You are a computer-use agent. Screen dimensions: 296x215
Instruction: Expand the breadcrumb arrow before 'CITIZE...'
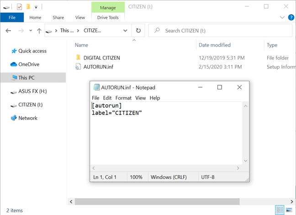[x=78, y=31]
